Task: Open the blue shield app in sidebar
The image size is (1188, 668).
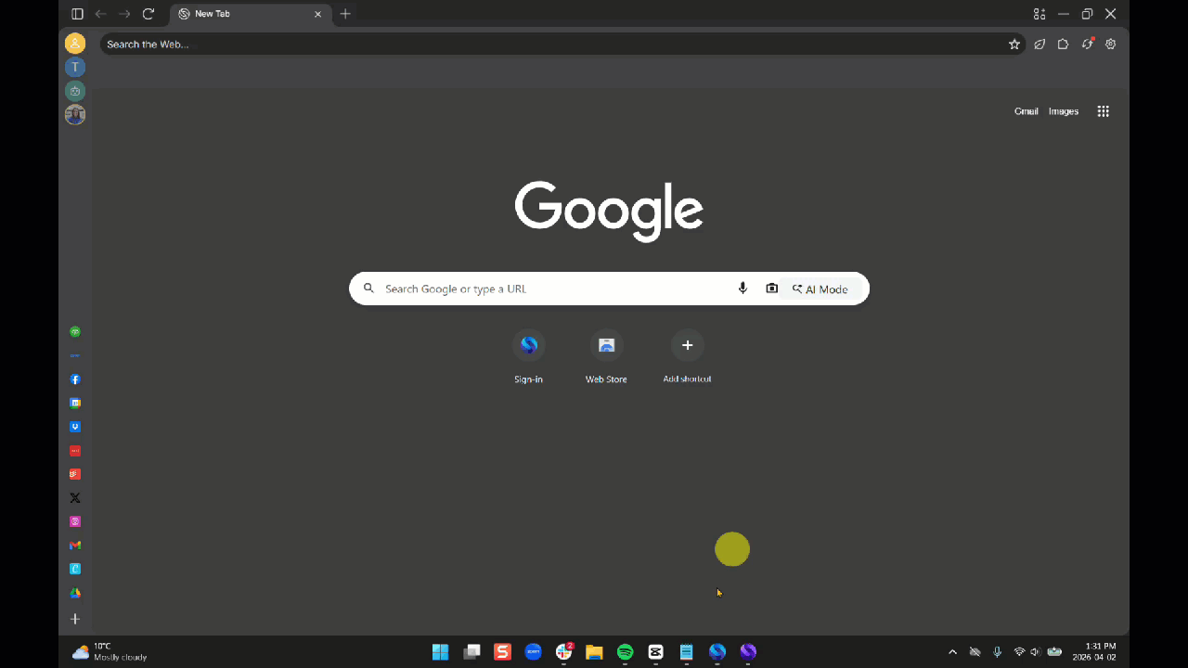Action: (75, 427)
